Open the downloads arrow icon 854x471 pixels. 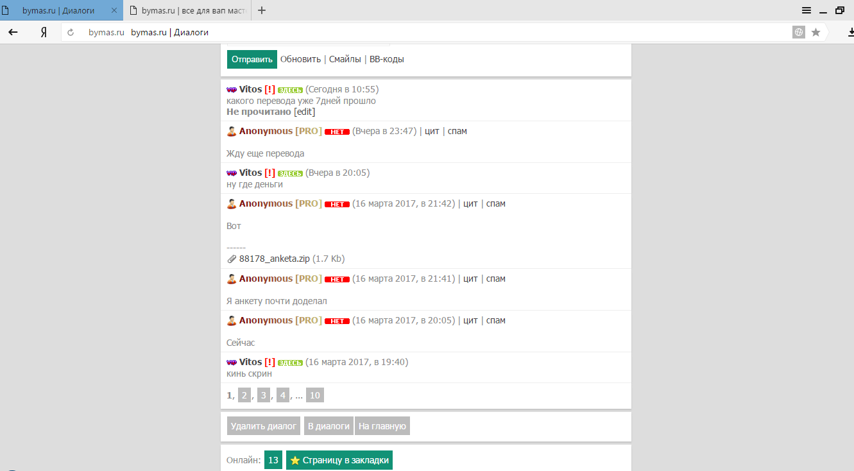(x=849, y=32)
